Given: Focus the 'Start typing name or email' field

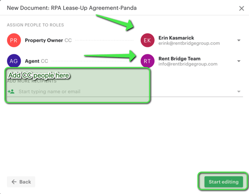Looking at the screenshot, I should pyautogui.click(x=124, y=91).
